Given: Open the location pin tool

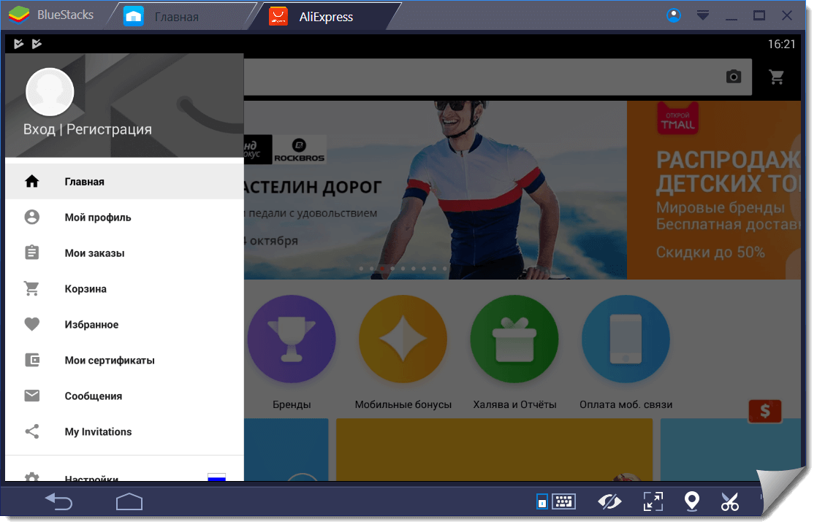Looking at the screenshot, I should [691, 501].
